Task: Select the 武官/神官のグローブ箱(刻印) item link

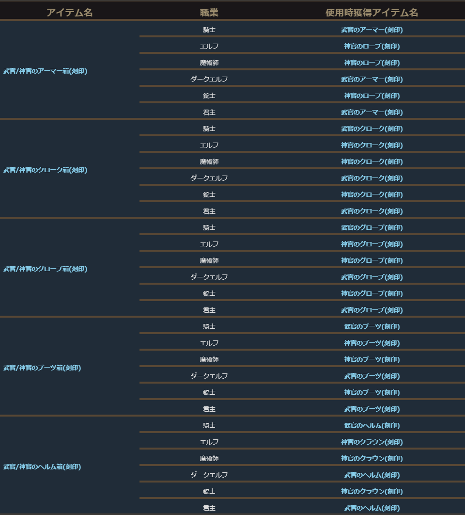Action: [45, 269]
